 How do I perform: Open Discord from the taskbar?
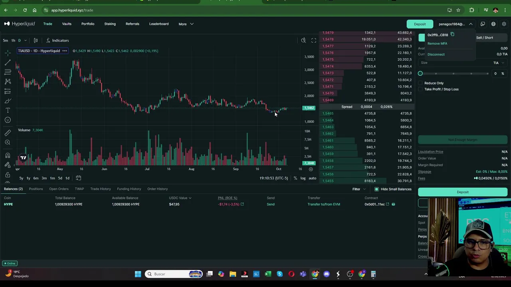point(327,274)
